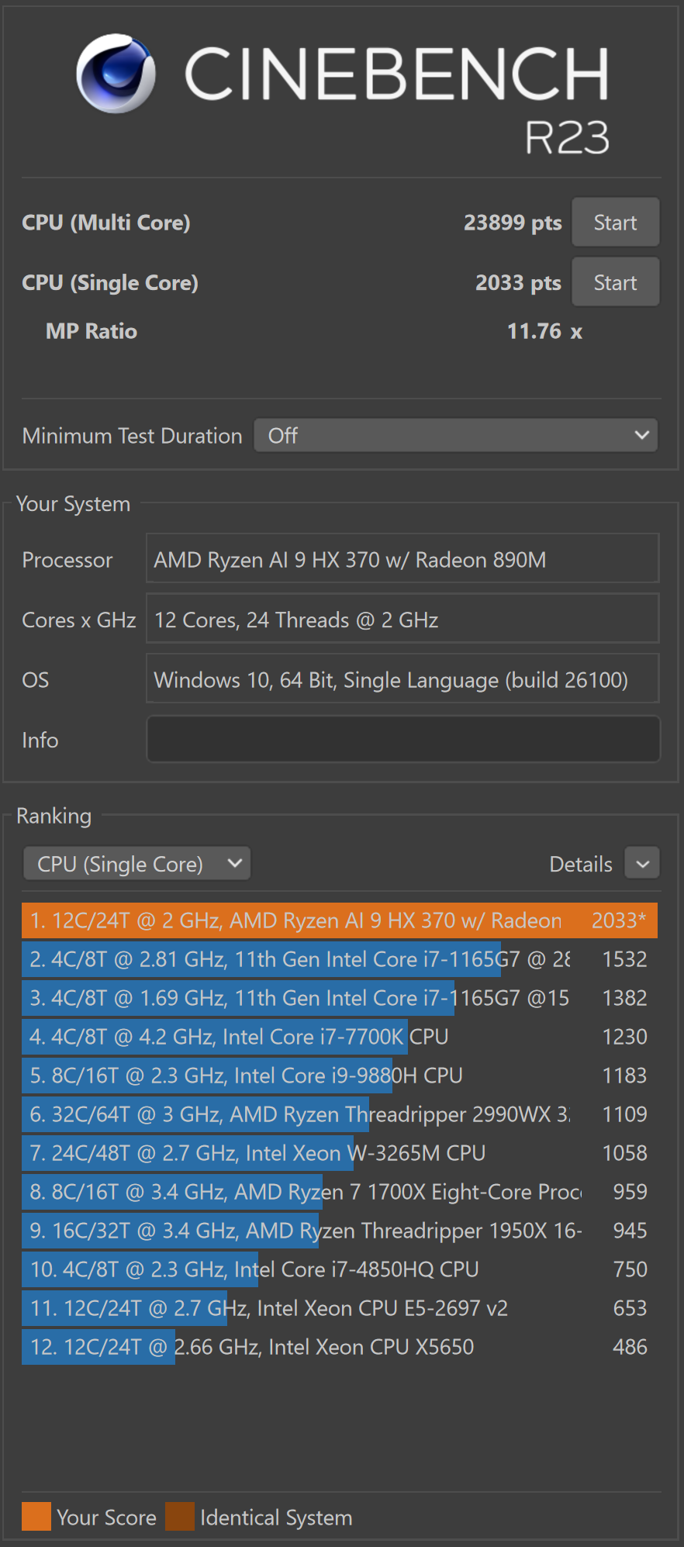Select the AMD Ryzen AI 9 HX 370 ranking row
The image size is (684, 1547).
point(339,920)
